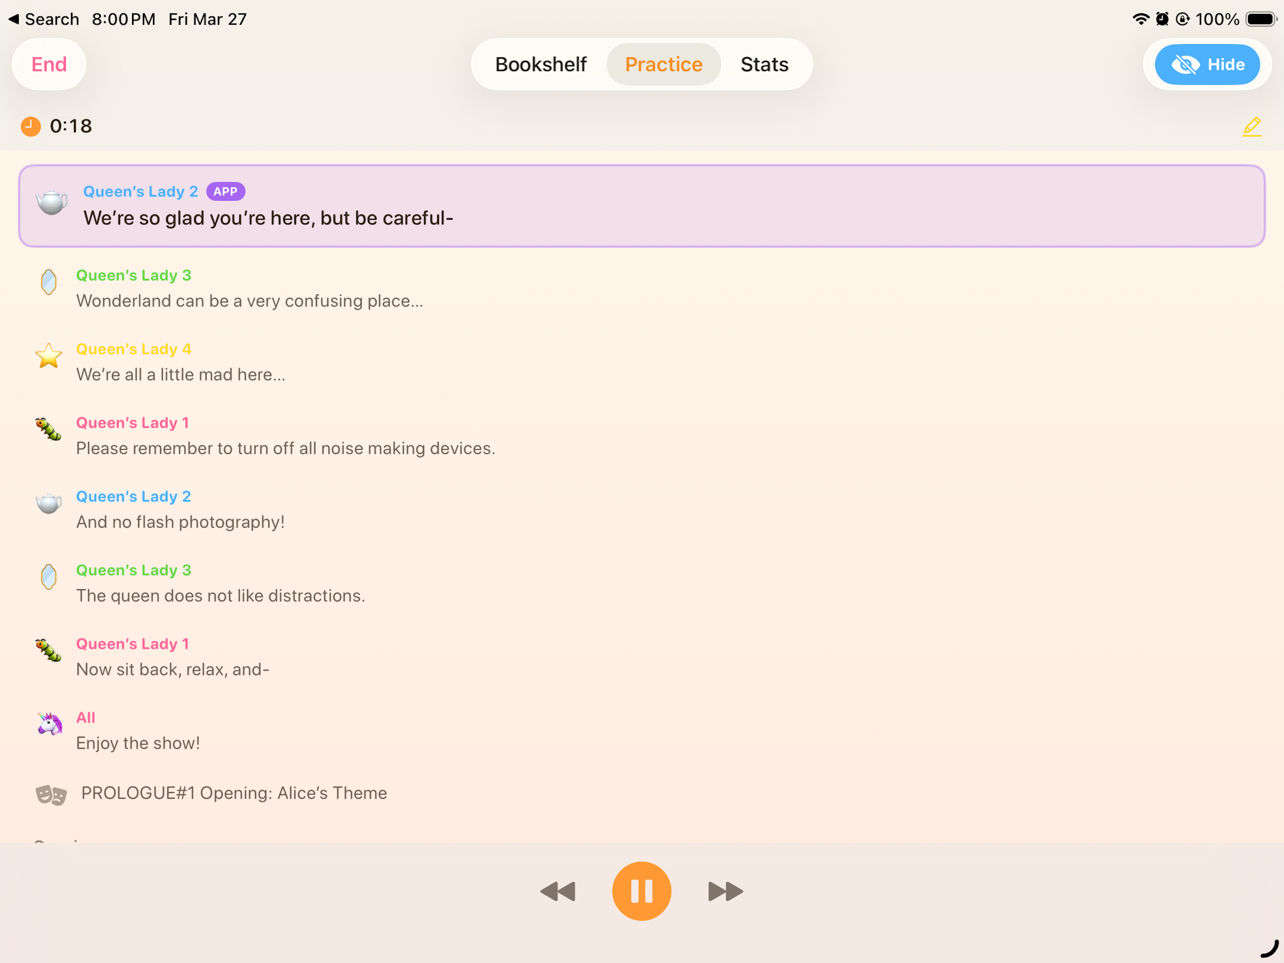Screen dimensions: 1284x963
Task: Select line 'Enjoy the show!'
Action: click(138, 743)
